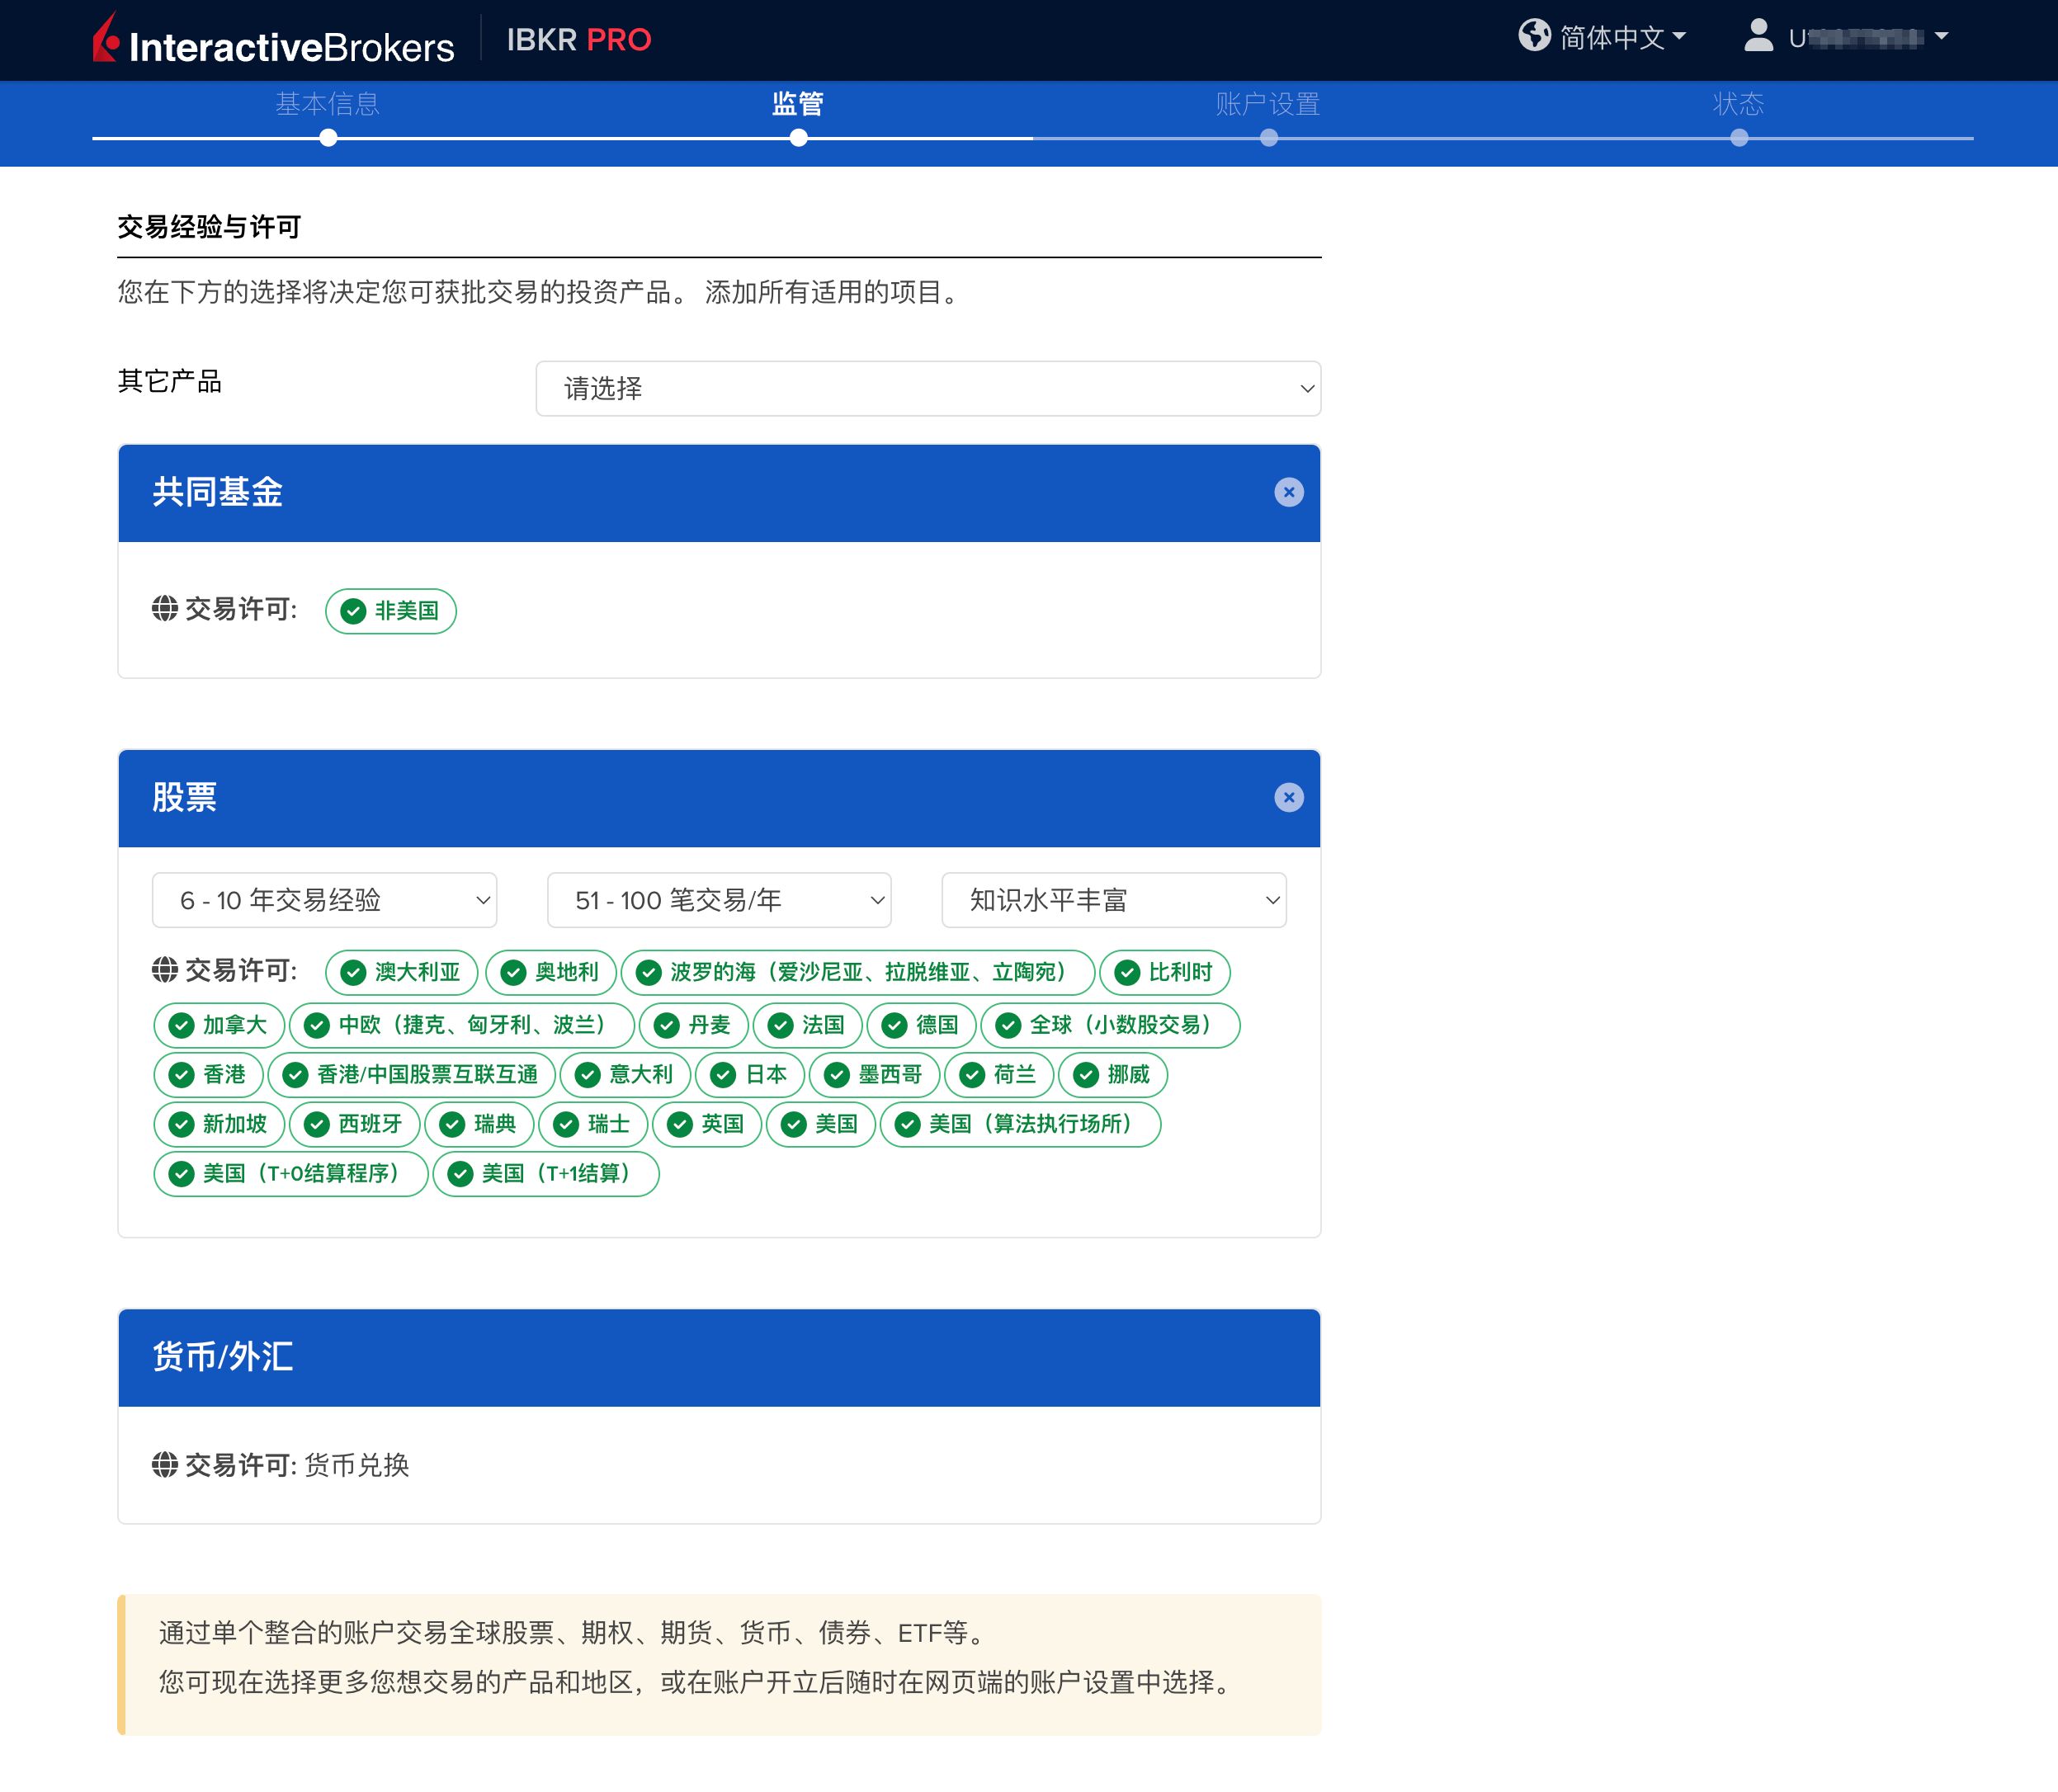Click the 监管 progress bar marker dot
2058x1792 pixels.
tap(798, 138)
